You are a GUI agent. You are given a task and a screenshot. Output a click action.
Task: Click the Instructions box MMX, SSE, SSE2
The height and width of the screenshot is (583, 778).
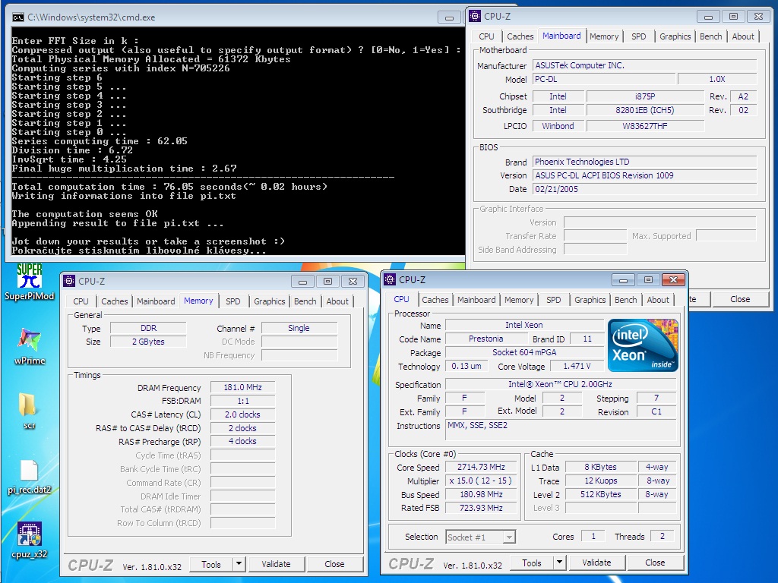coord(561,430)
